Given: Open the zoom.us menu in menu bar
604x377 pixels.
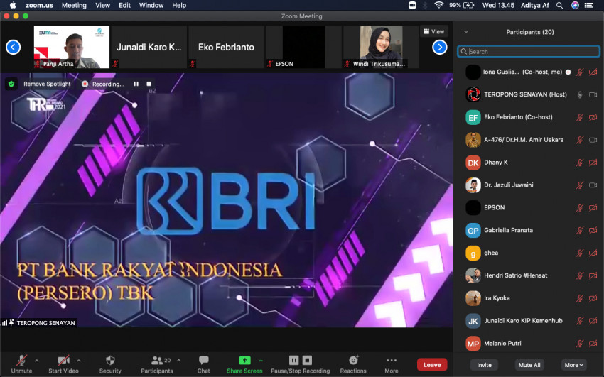Looking at the screenshot, I should 39,6.
